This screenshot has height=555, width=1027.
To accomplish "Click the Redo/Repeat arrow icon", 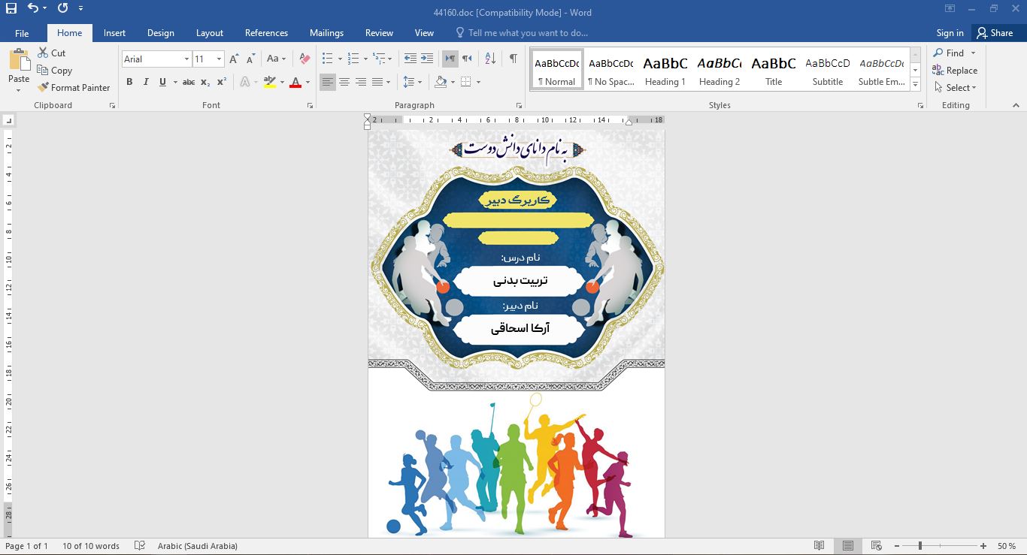I will (62, 8).
